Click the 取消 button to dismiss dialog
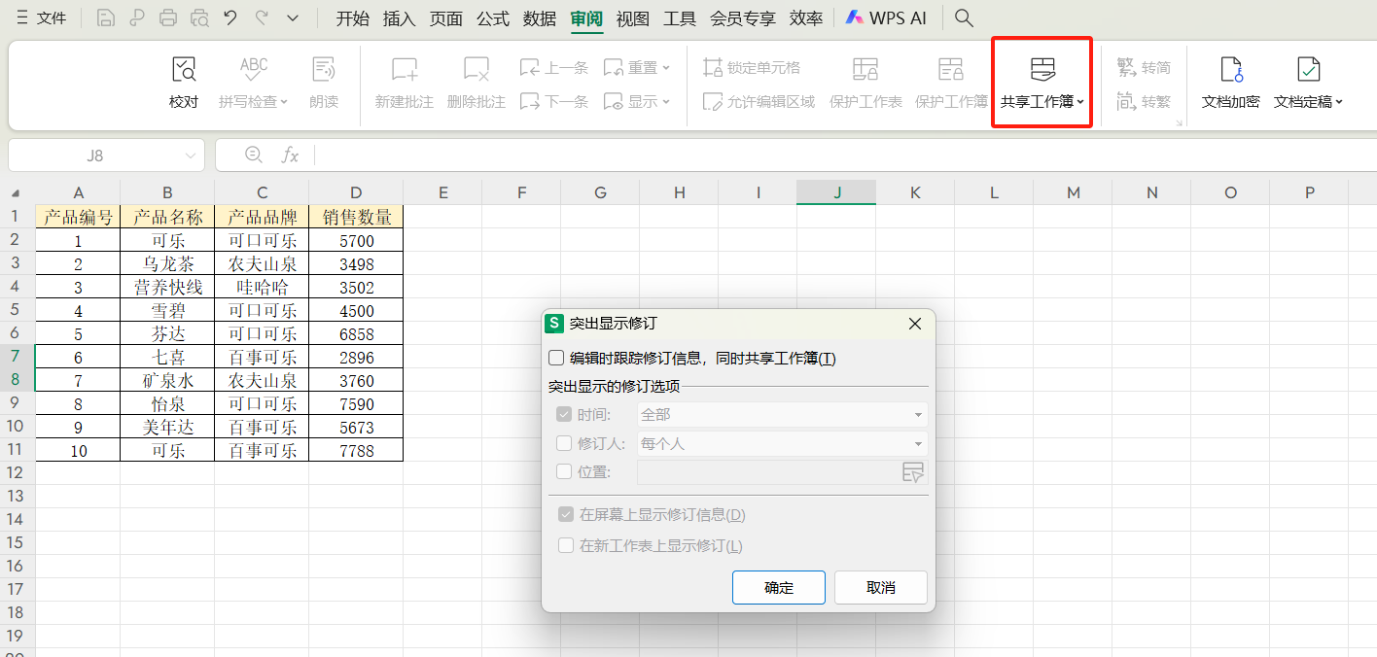The width and height of the screenshot is (1377, 657). coord(880,587)
